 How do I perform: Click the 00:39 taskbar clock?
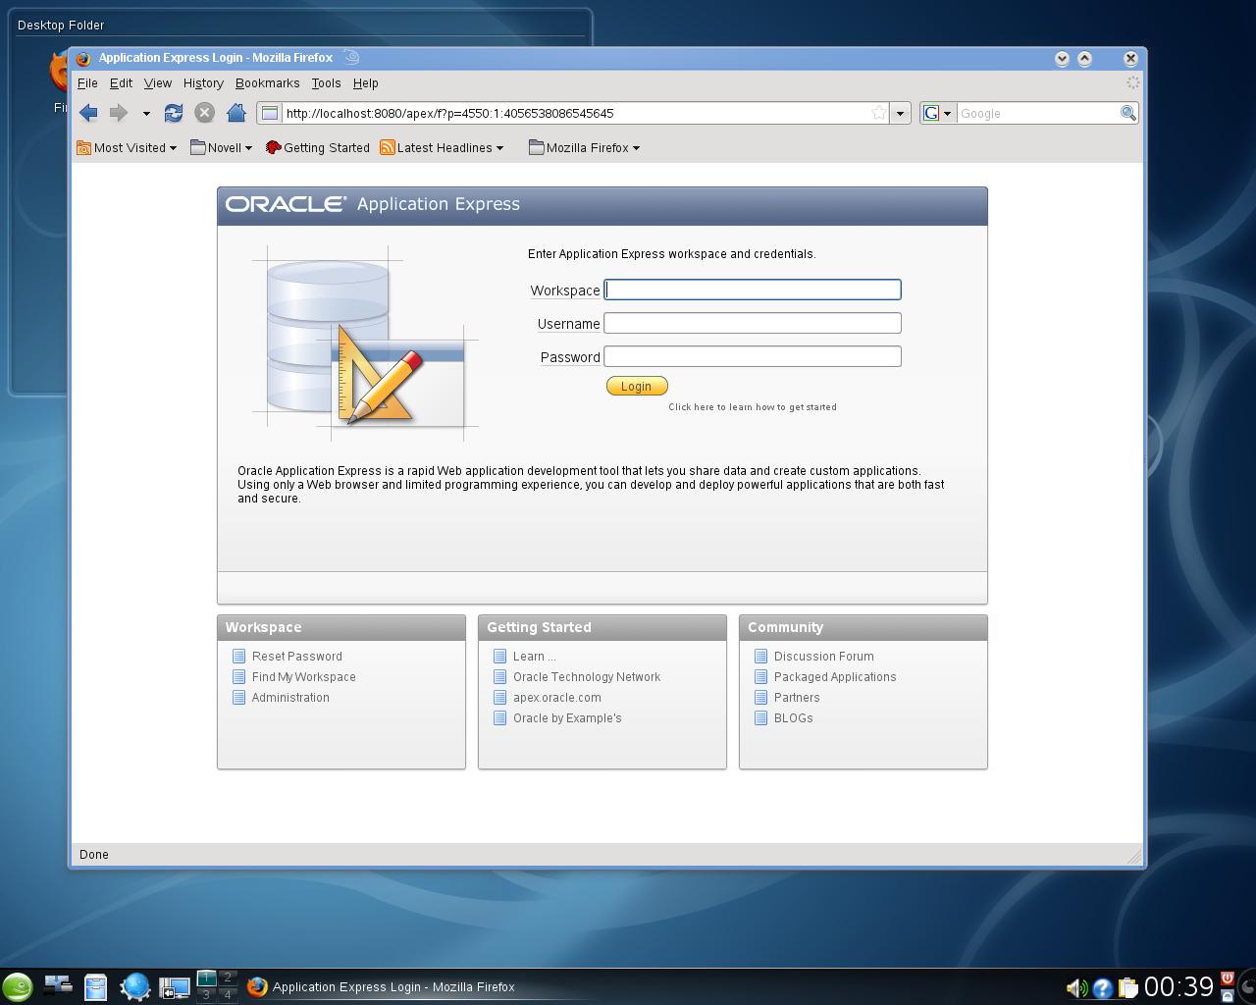(x=1179, y=986)
